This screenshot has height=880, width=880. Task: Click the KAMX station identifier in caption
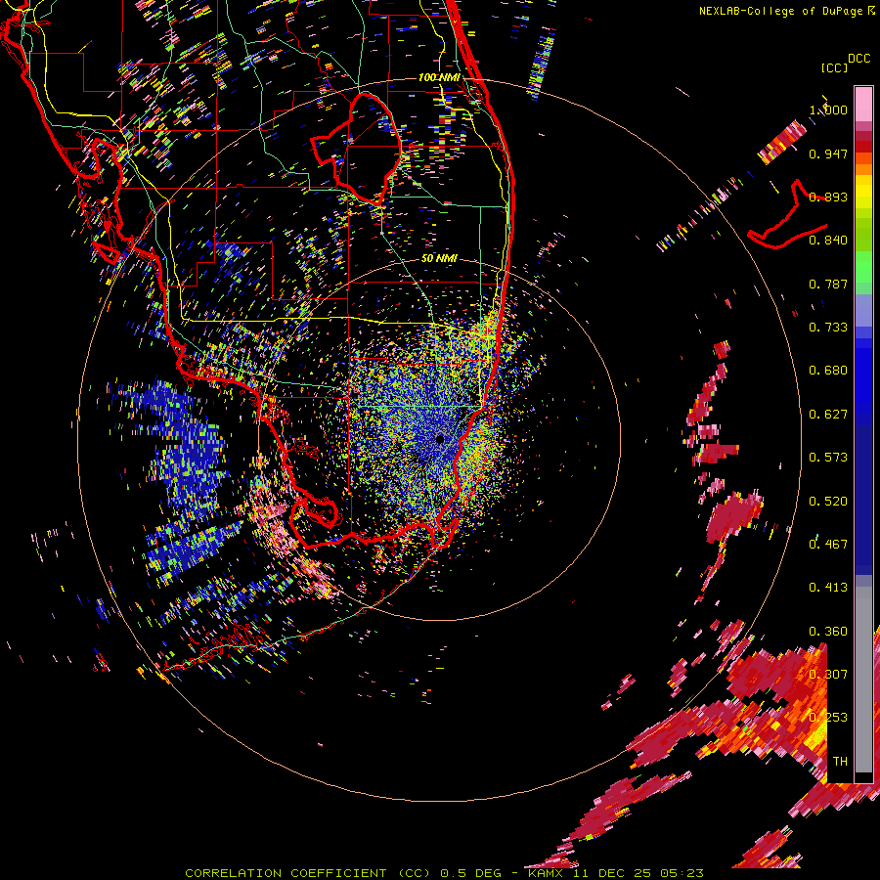[x=545, y=873]
